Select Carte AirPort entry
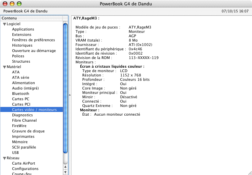 click(x=24, y=163)
